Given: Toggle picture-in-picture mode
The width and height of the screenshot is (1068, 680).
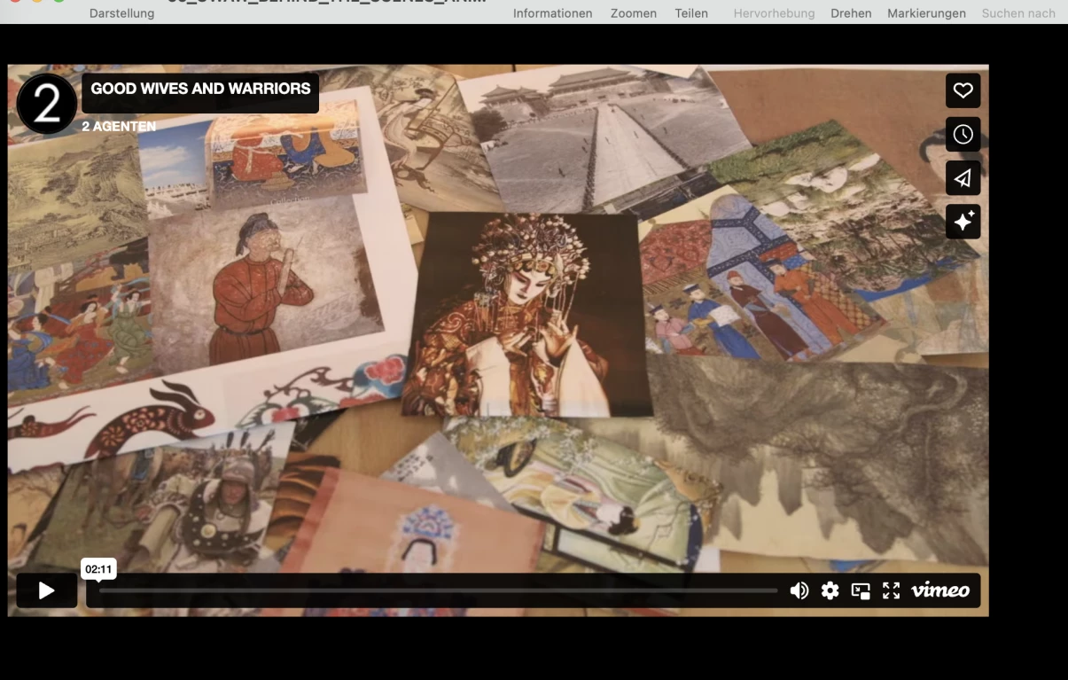Looking at the screenshot, I should pos(861,590).
